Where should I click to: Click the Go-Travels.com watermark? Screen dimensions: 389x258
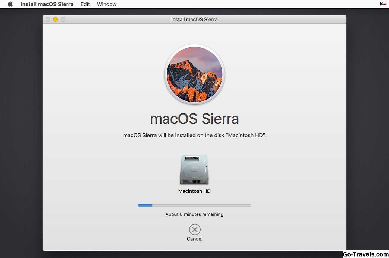[366, 254]
